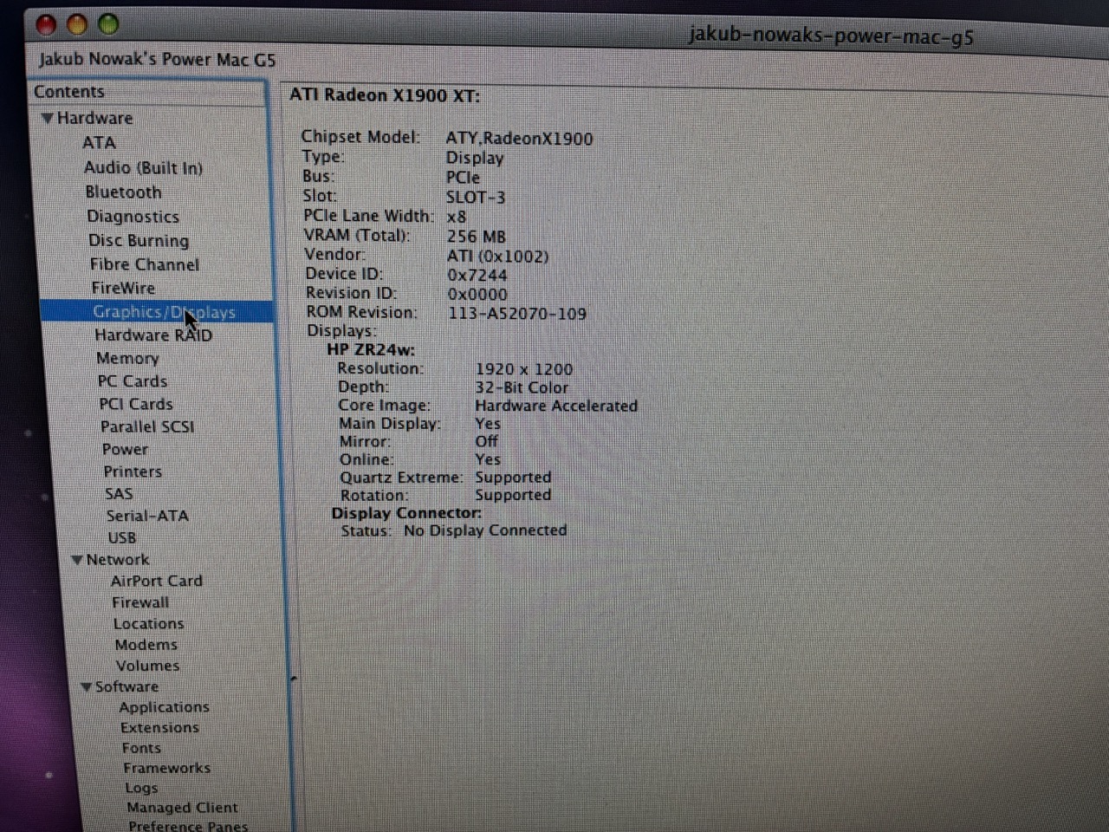Screen dimensions: 1109x832
Task: Select Locations under Network
Action: click(x=149, y=624)
